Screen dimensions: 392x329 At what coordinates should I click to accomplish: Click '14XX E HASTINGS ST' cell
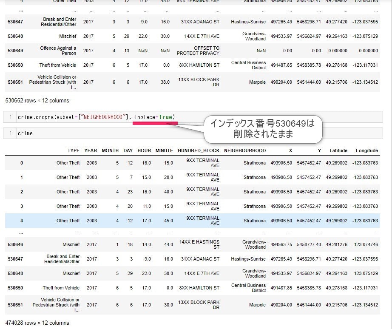pos(199,244)
